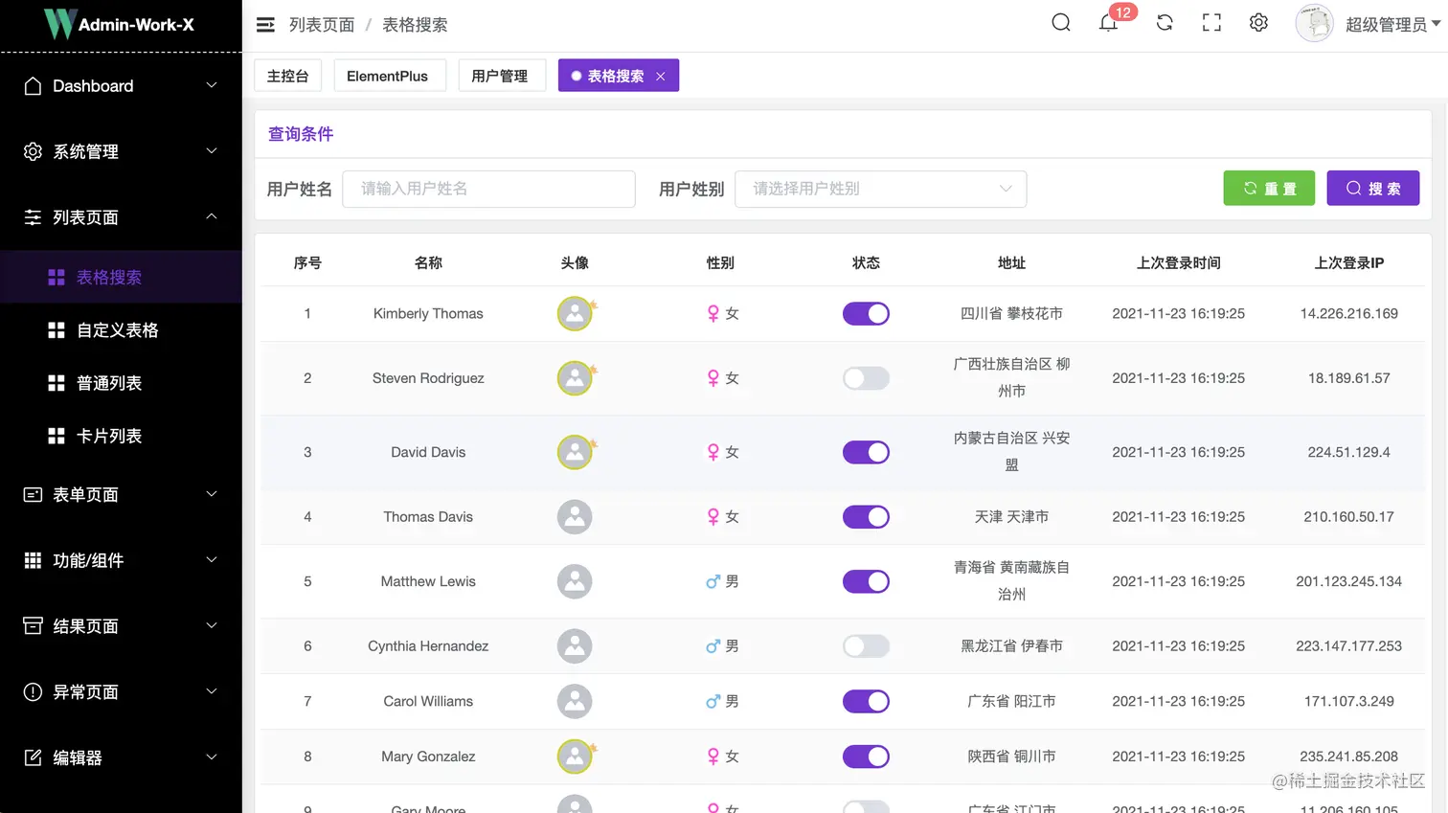Screen dimensions: 1448x813
Task: Turn on Cynthia Hernandez's status toggle
Action: coord(866,645)
